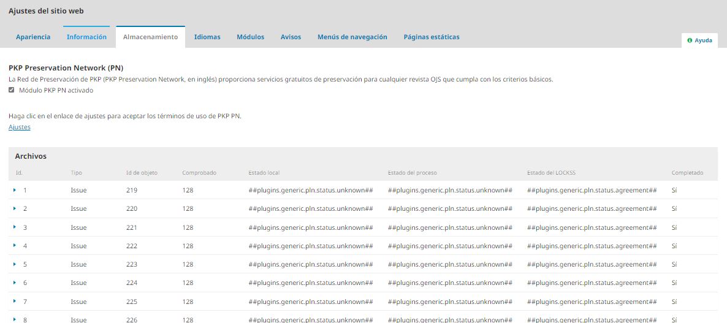This screenshot has height=323, width=727.
Task: Click LOCKSS agreement status in row 2
Action: 592,208
